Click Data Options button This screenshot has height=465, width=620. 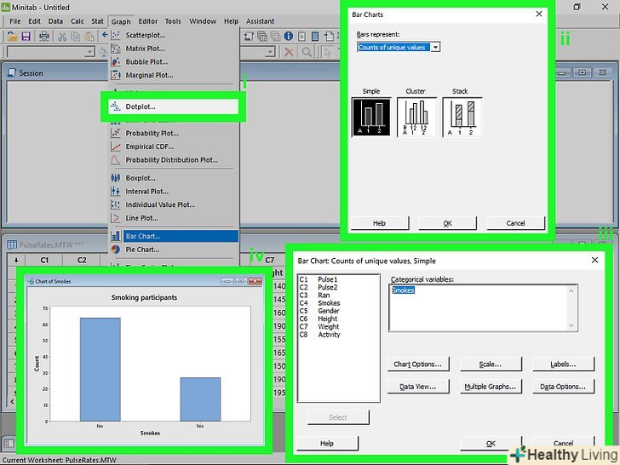point(563,387)
